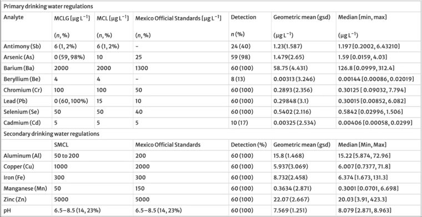Click the Secondary drinking water regulations heading
Viewport: 422px width, 217px height.
click(52, 134)
